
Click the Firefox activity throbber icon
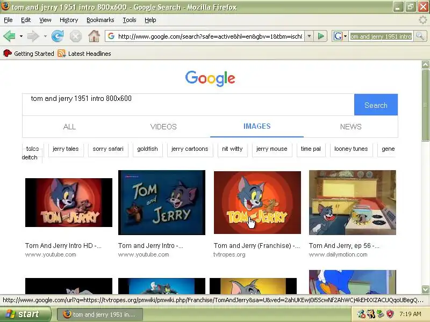(x=422, y=20)
